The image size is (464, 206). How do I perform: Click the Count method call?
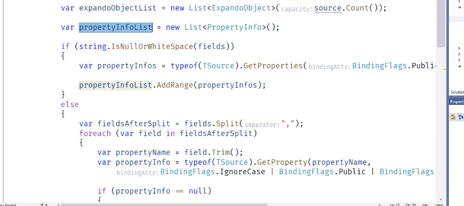pos(357,8)
